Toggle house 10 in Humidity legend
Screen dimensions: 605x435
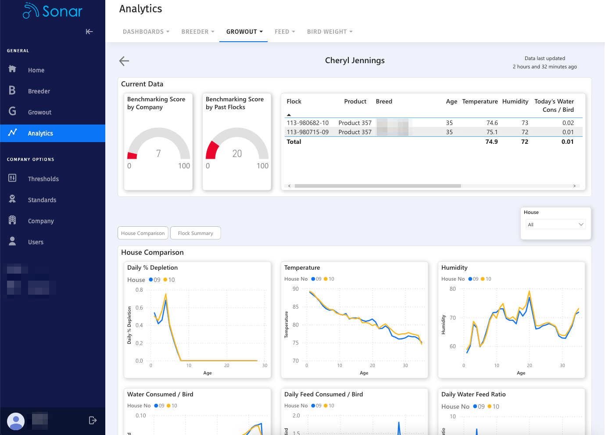point(486,279)
